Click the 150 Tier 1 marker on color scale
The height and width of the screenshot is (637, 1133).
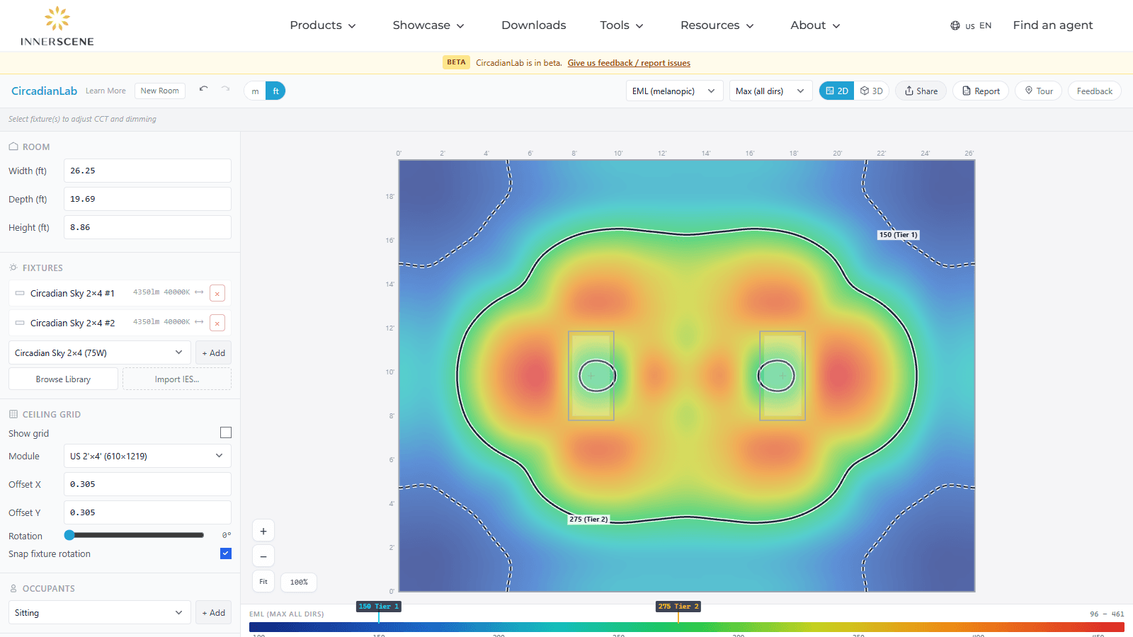(379, 607)
